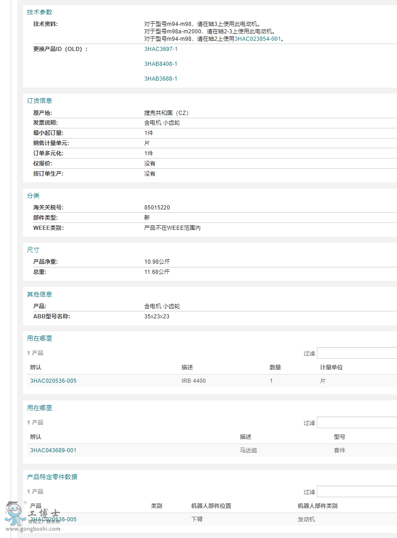Collapse the 分类 section heading

(x=33, y=196)
